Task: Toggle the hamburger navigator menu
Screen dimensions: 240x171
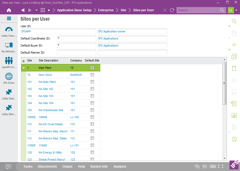Action: pyautogui.click(x=9, y=19)
